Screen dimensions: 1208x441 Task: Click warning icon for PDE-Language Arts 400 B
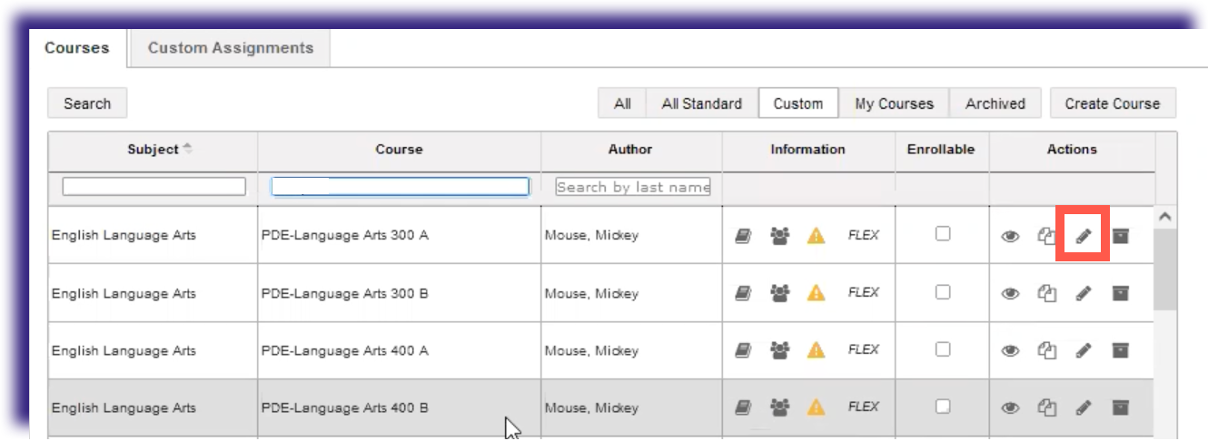(816, 407)
